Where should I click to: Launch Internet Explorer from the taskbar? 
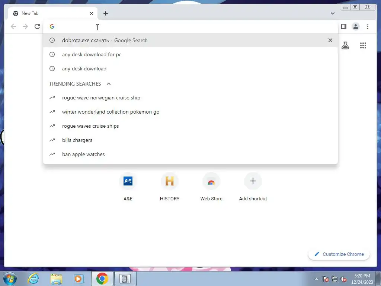(x=33, y=279)
